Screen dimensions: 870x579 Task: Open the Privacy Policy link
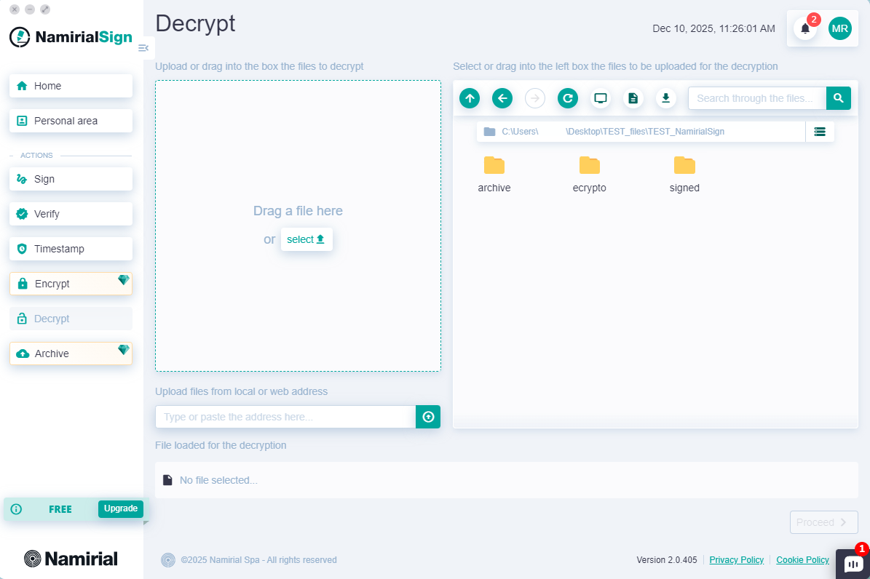736,560
